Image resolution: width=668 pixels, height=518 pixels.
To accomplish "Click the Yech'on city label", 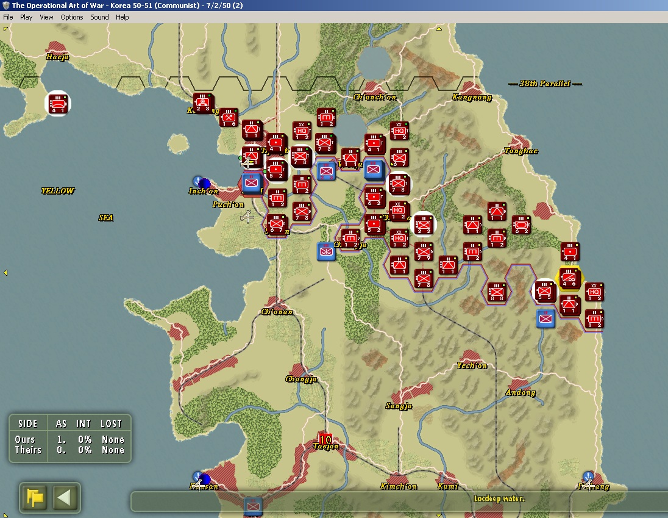I will tap(472, 365).
